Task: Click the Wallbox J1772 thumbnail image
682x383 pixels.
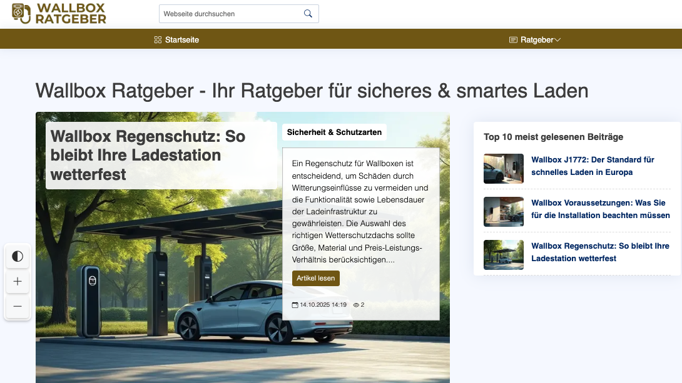Action: (504, 169)
